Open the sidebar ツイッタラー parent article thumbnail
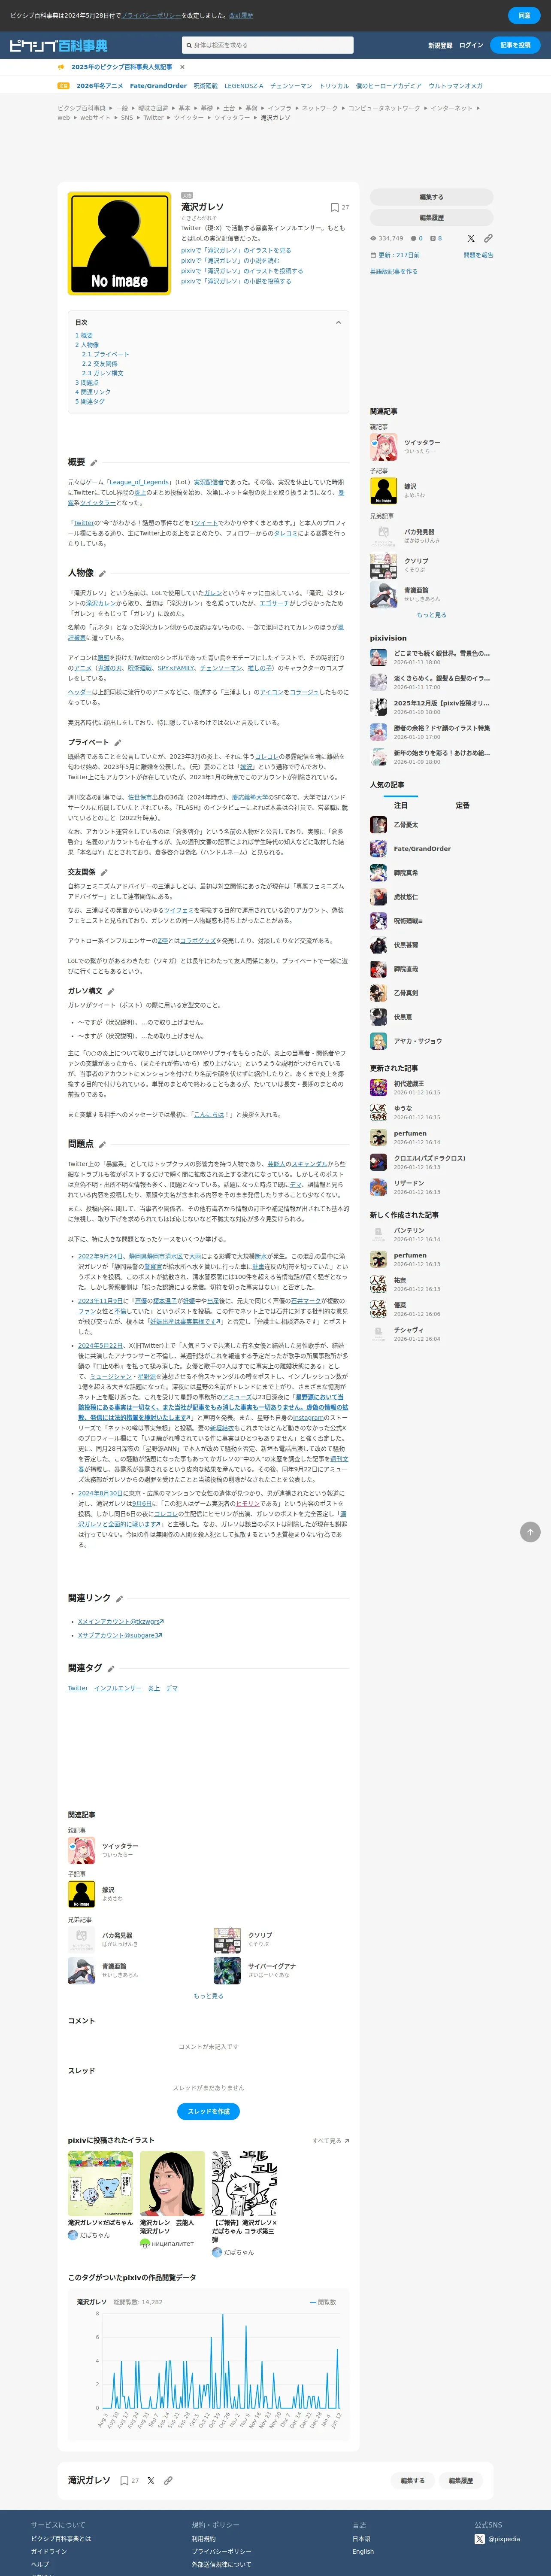The width and height of the screenshot is (551, 2576). (383, 446)
